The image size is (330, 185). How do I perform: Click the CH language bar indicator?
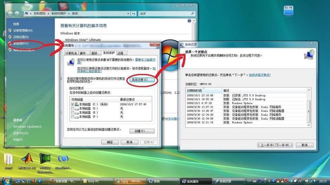click(x=250, y=181)
